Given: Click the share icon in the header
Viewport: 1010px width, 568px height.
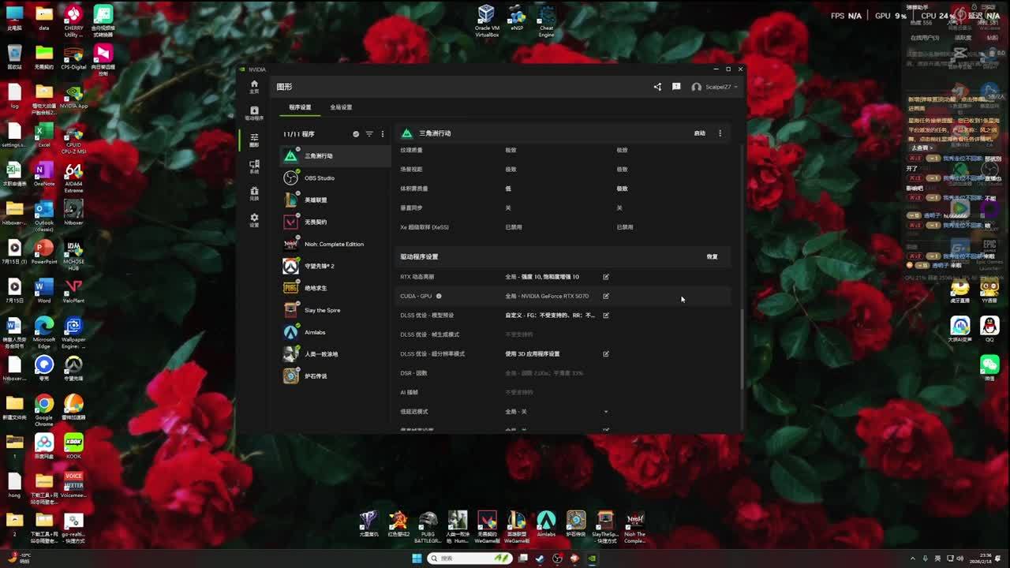Looking at the screenshot, I should pyautogui.click(x=657, y=87).
